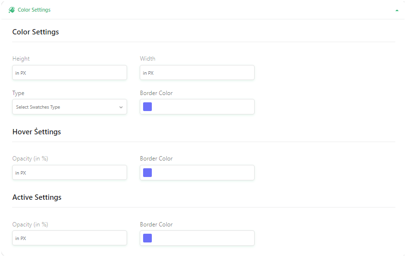406x257 pixels.
Task: Click the Color Settings panel header title
Action: pyautogui.click(x=34, y=10)
